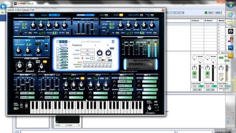Turn Oscillator A1 Volume knob
The height and width of the screenshot is (133, 236).
point(33,25)
